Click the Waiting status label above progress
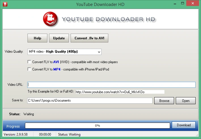This screenshot has width=201, height=139. pos(29,114)
